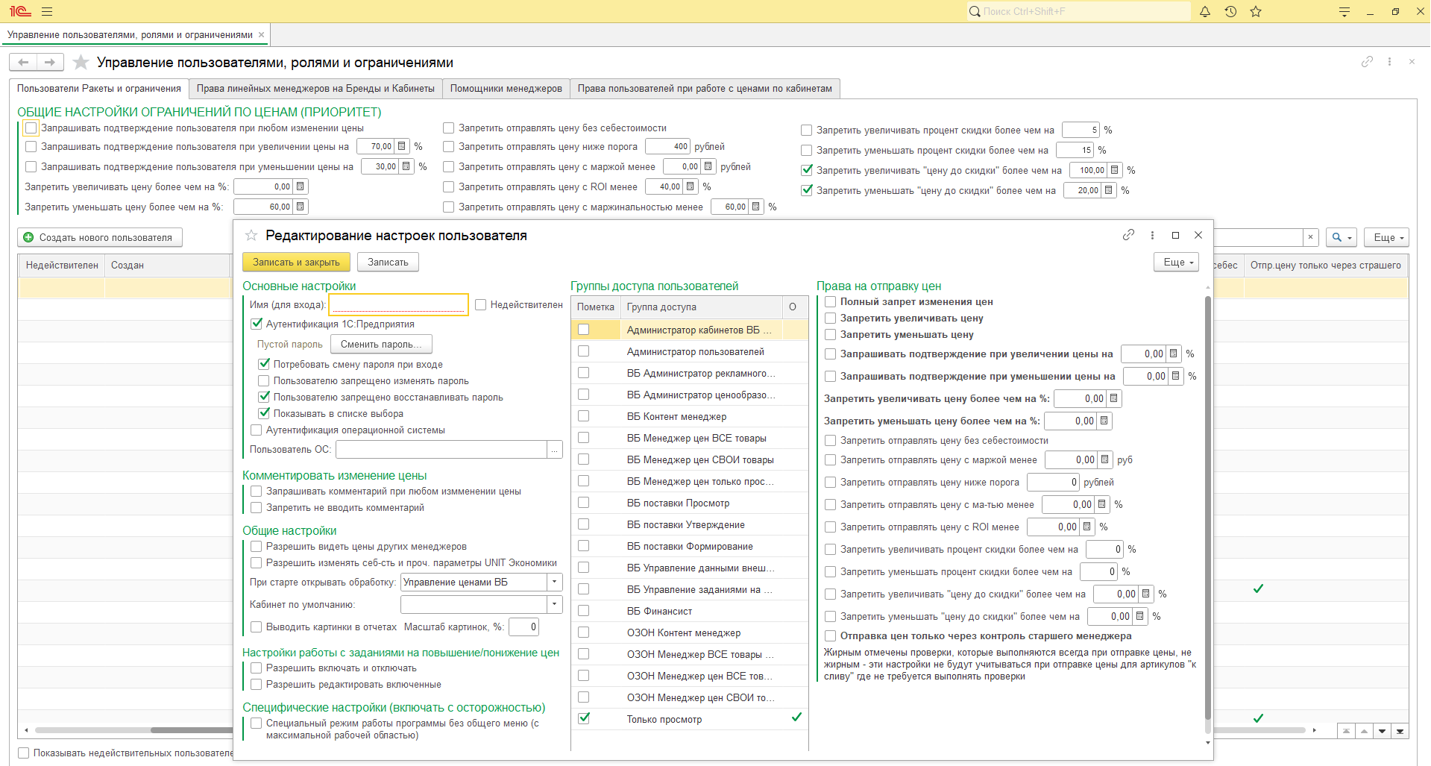Open Кабинет по умолчанию dropdown
This screenshot has height=766, width=1431.
click(555, 604)
